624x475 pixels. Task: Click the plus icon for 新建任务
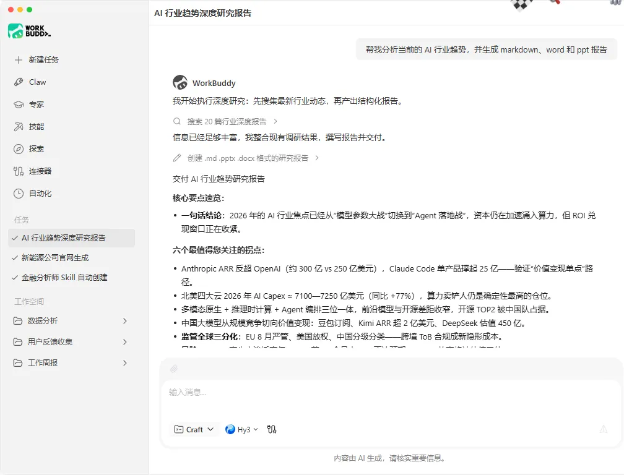[x=19, y=60]
